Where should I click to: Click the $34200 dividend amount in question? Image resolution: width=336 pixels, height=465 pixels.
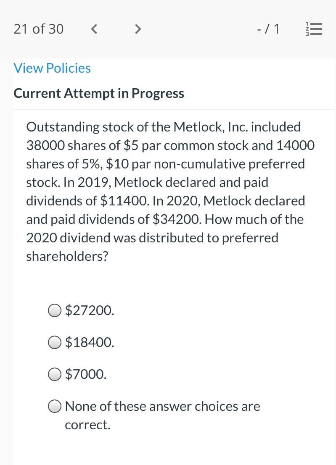tap(177, 219)
